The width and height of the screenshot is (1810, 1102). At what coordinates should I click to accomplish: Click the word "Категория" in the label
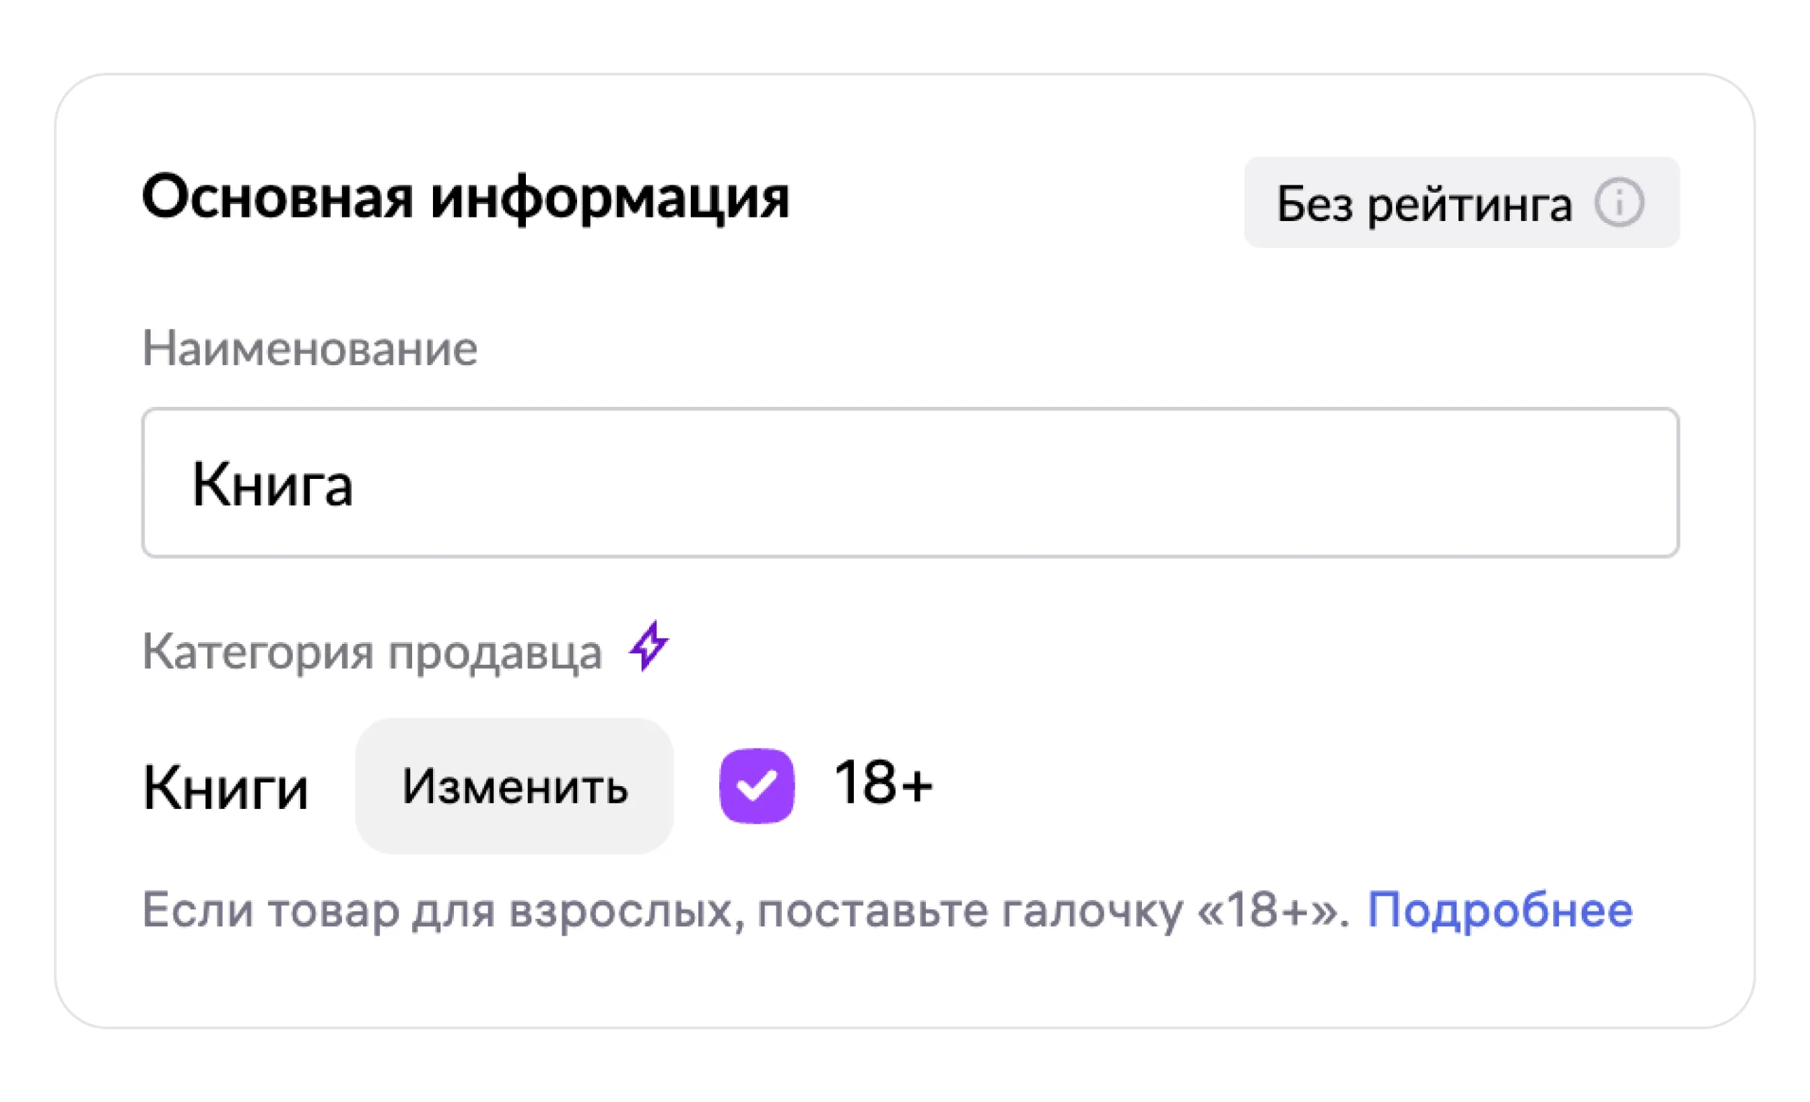pos(258,653)
